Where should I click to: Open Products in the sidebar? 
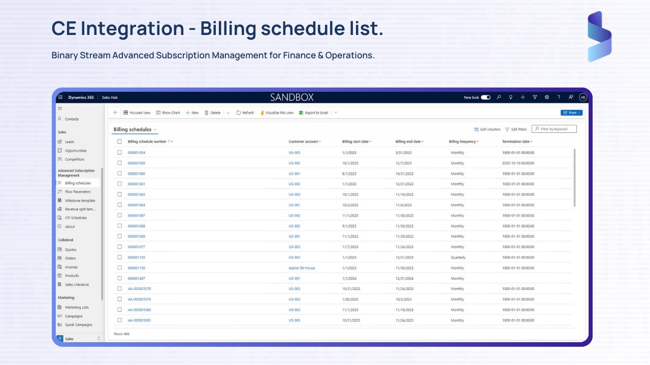tap(72, 276)
